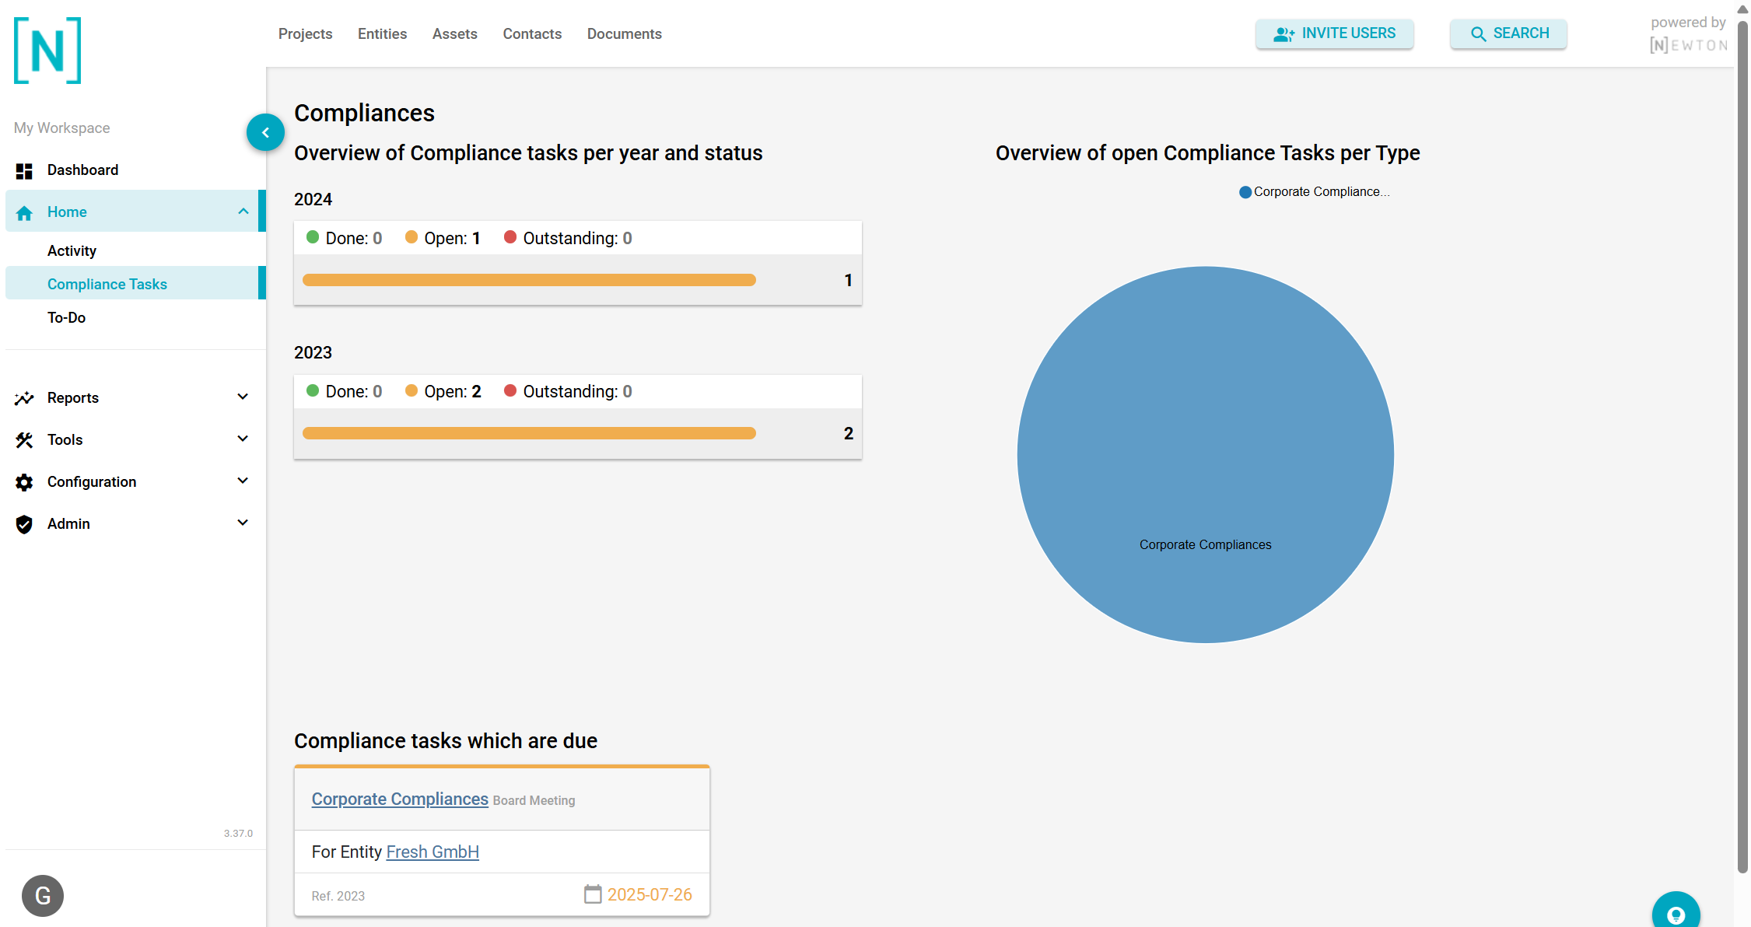The width and height of the screenshot is (1751, 927).
Task: Click the Tools wrench icon
Action: 24,440
